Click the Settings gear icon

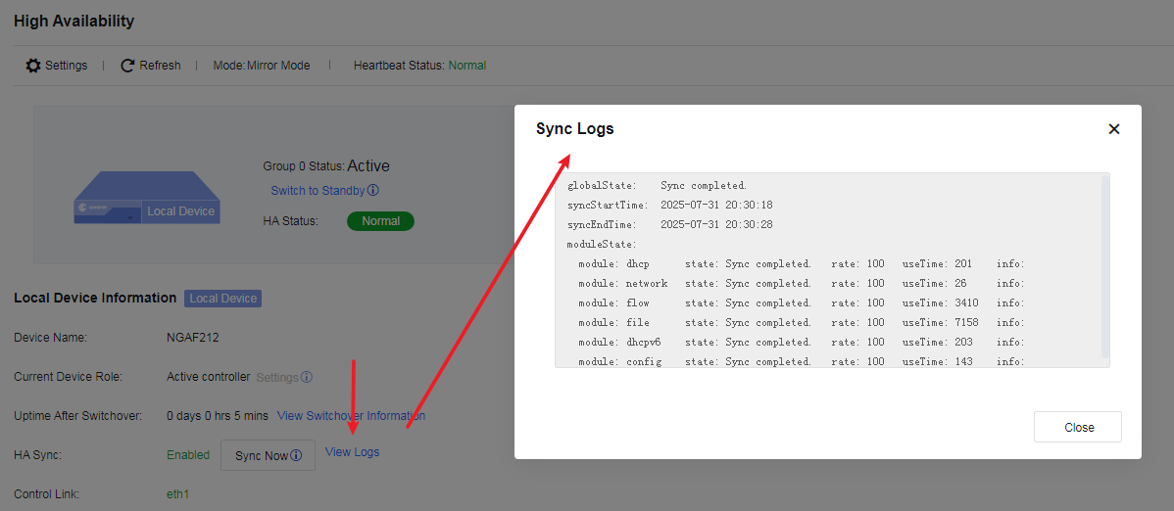click(x=33, y=65)
